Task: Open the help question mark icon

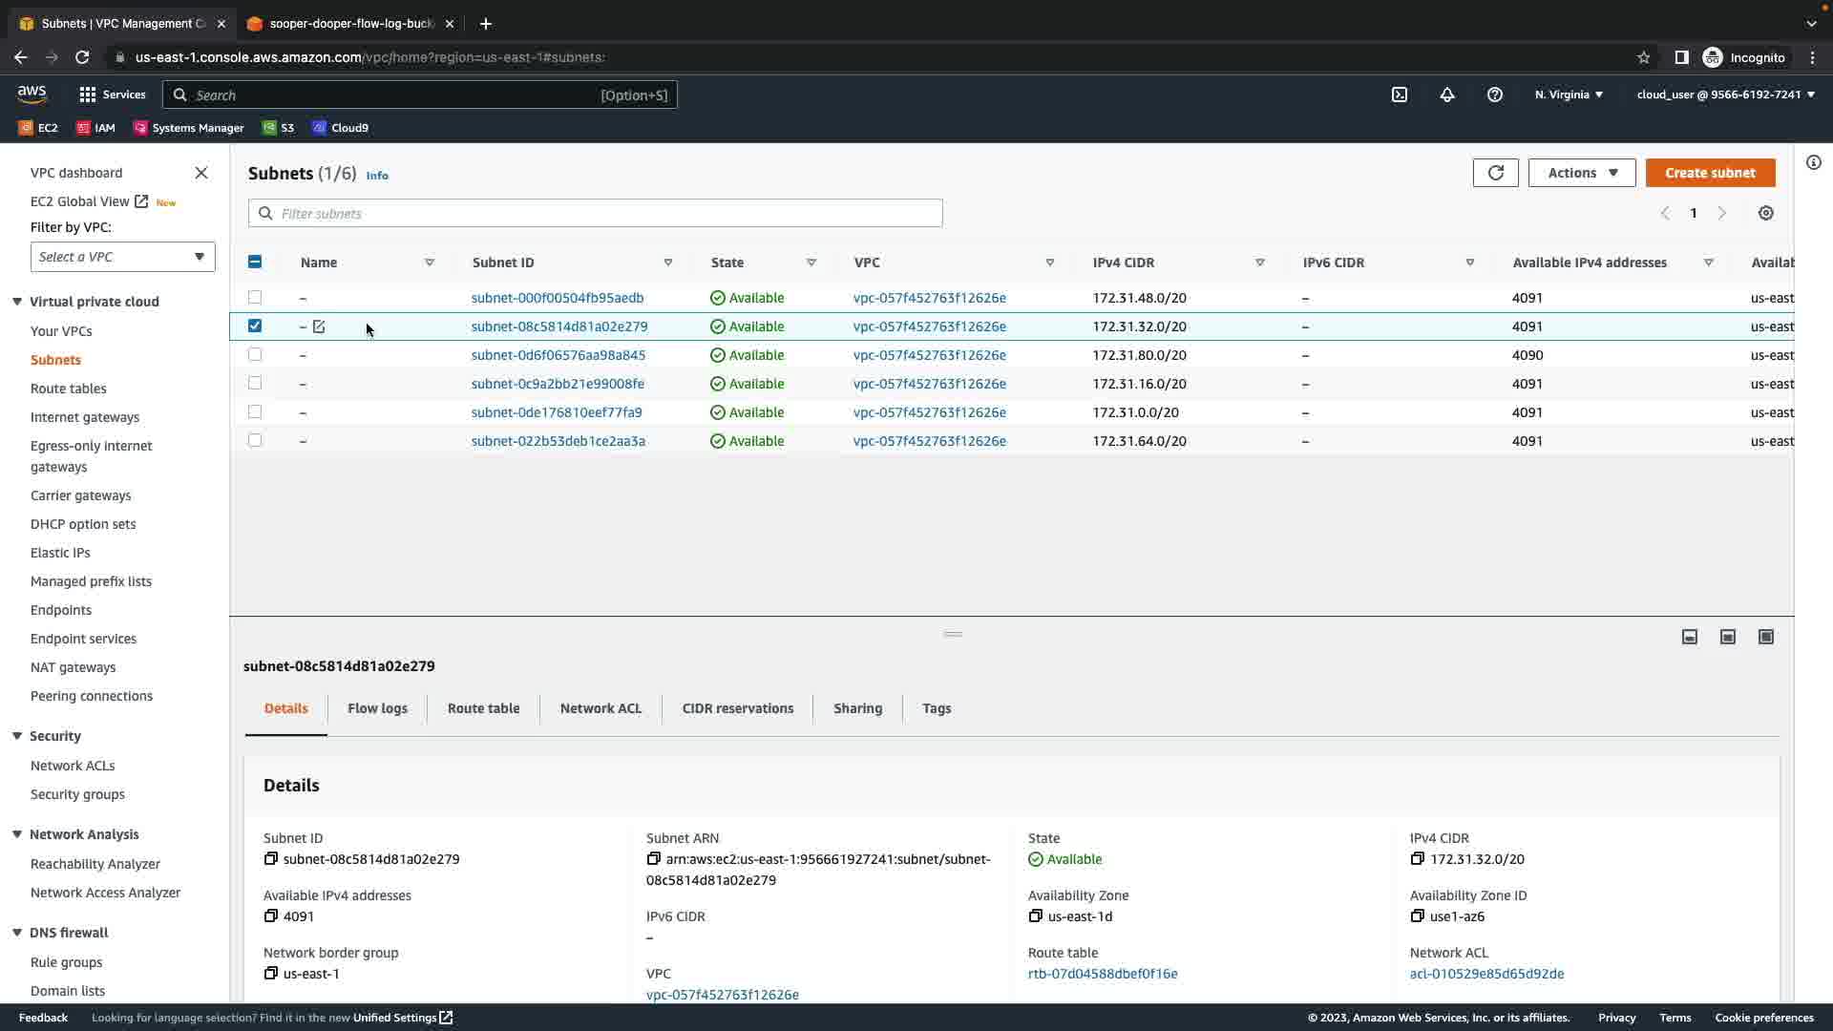Action: (1495, 95)
